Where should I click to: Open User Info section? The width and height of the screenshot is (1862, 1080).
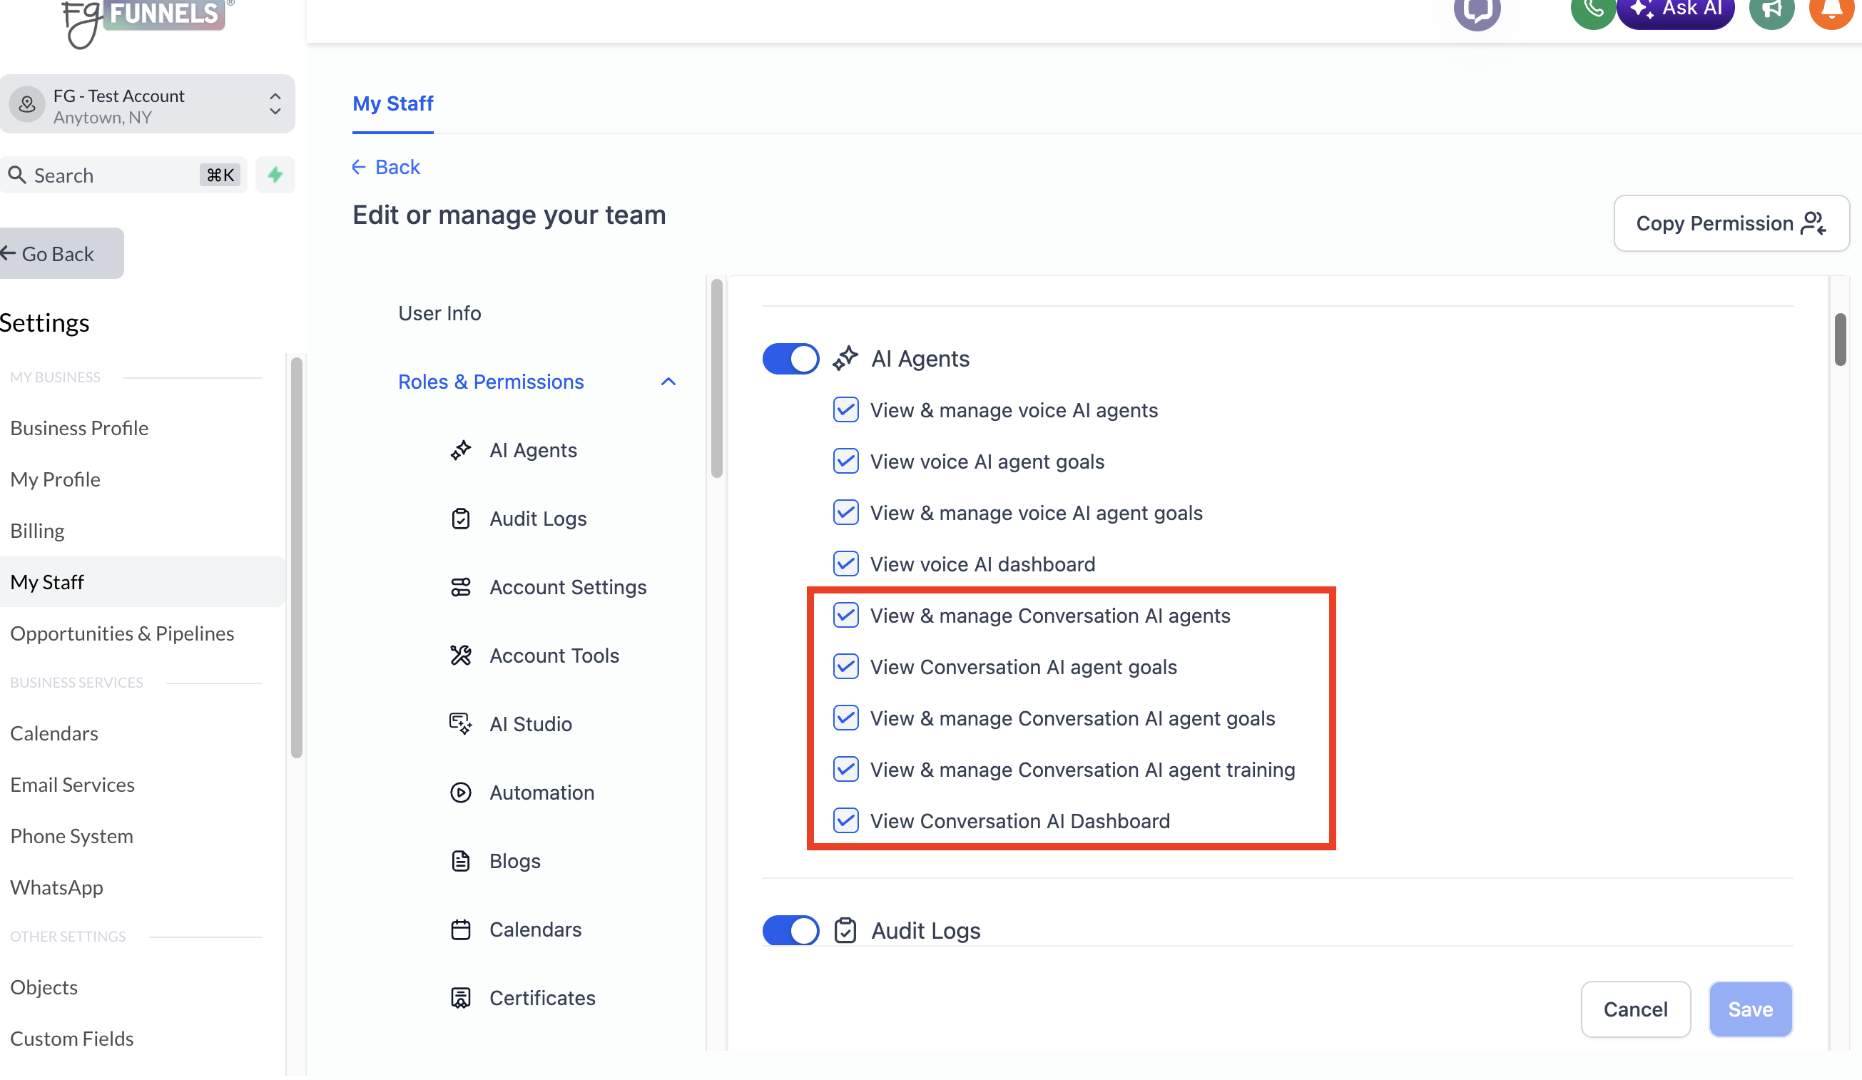[439, 314]
